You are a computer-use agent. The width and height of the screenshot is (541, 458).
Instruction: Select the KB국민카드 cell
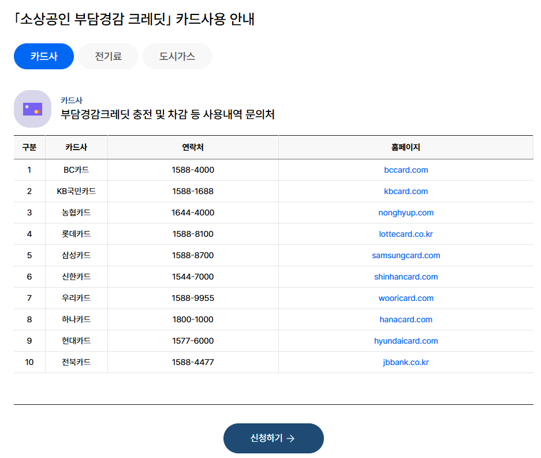point(76,191)
